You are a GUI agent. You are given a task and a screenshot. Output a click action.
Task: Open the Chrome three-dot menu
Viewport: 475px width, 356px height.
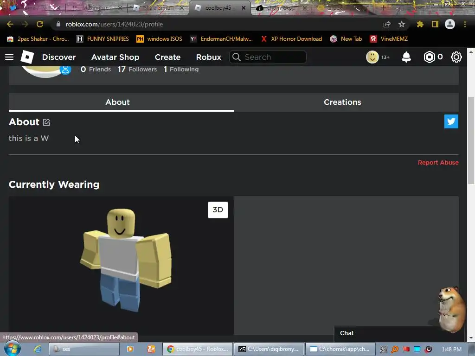465,24
